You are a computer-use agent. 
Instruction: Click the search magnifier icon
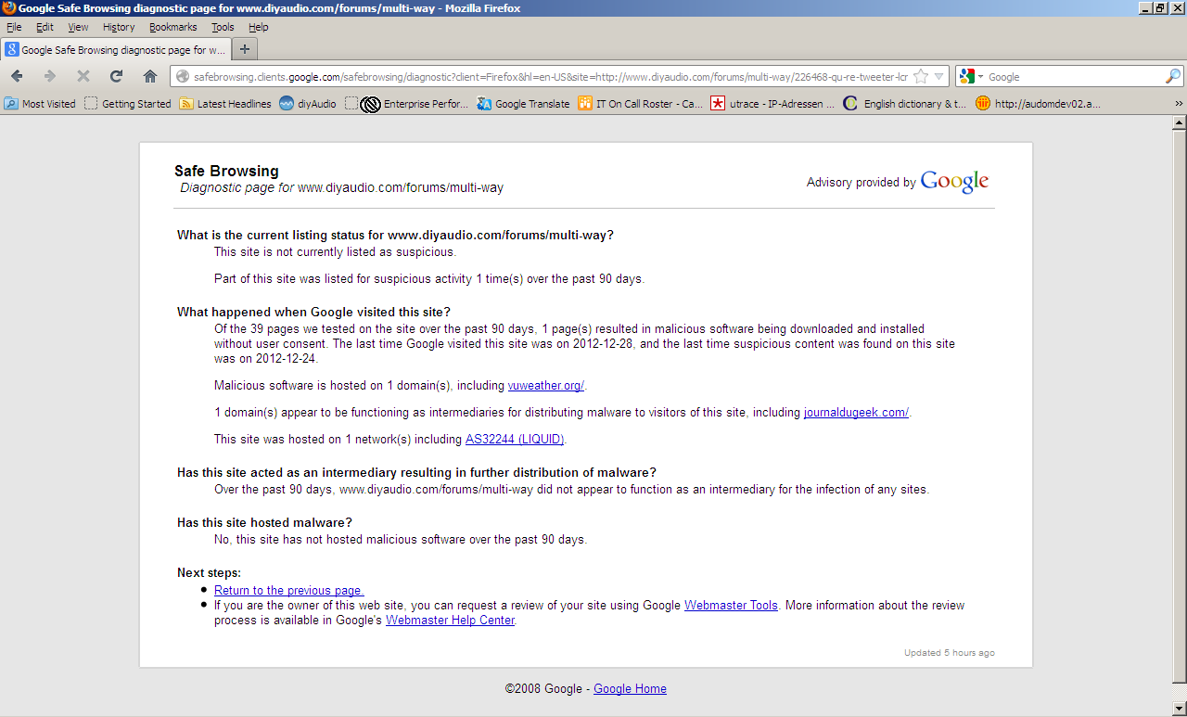(x=1172, y=77)
